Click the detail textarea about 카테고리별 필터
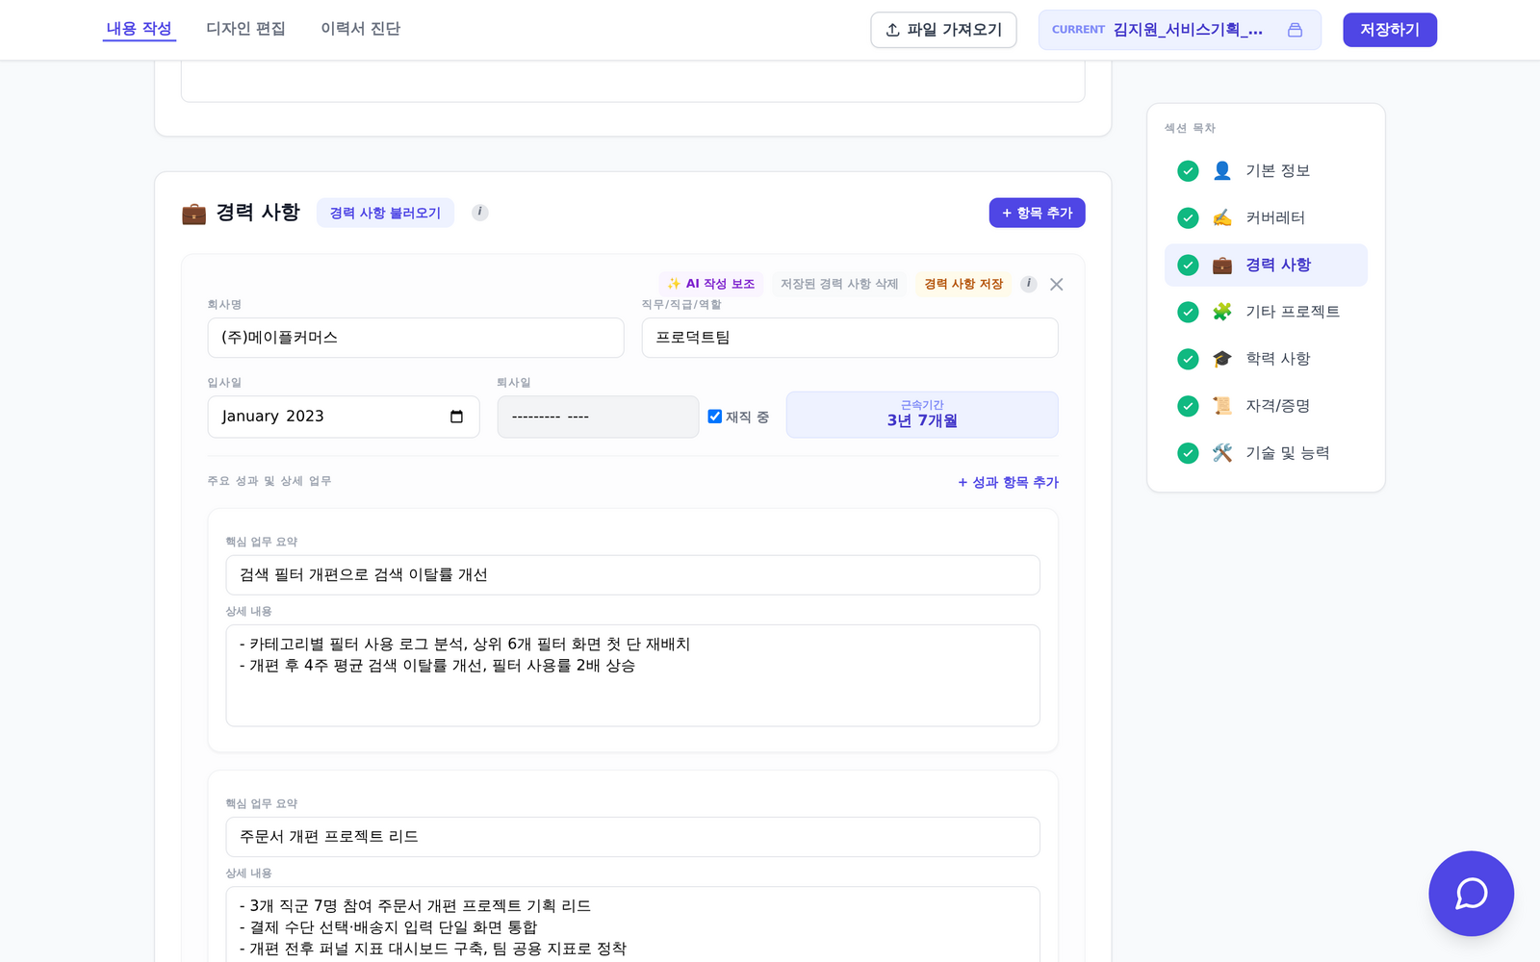 (632, 675)
